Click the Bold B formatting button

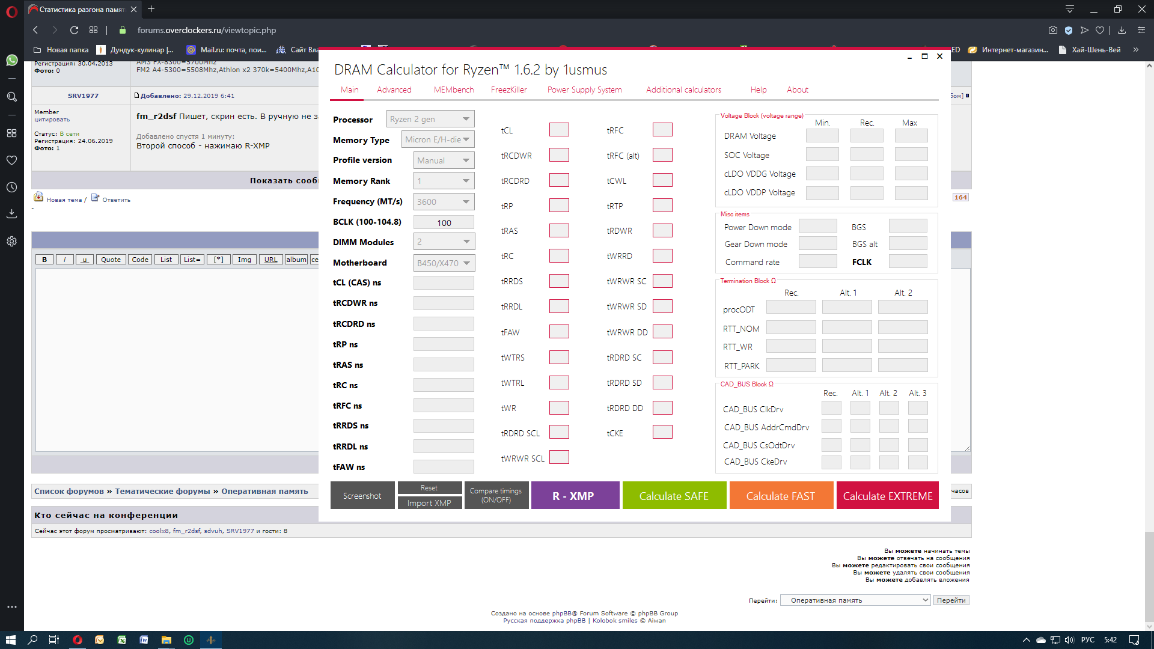[44, 260]
